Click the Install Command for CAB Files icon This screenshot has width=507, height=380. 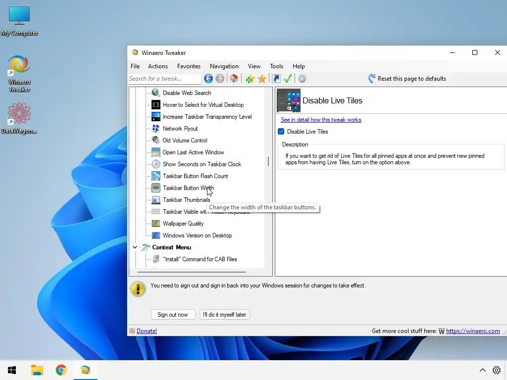click(156, 259)
